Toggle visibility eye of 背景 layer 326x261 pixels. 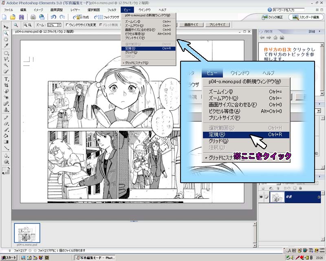click(261, 197)
